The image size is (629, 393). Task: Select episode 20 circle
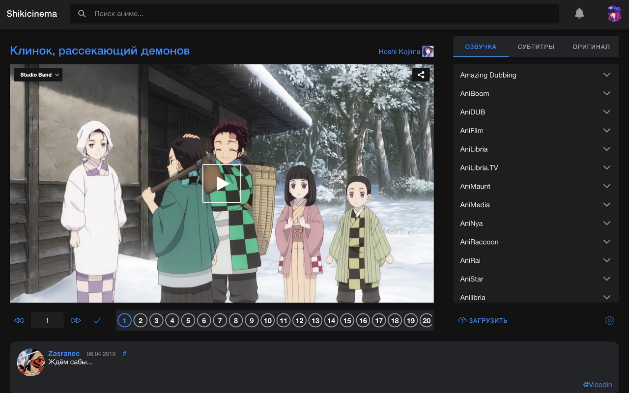click(427, 321)
